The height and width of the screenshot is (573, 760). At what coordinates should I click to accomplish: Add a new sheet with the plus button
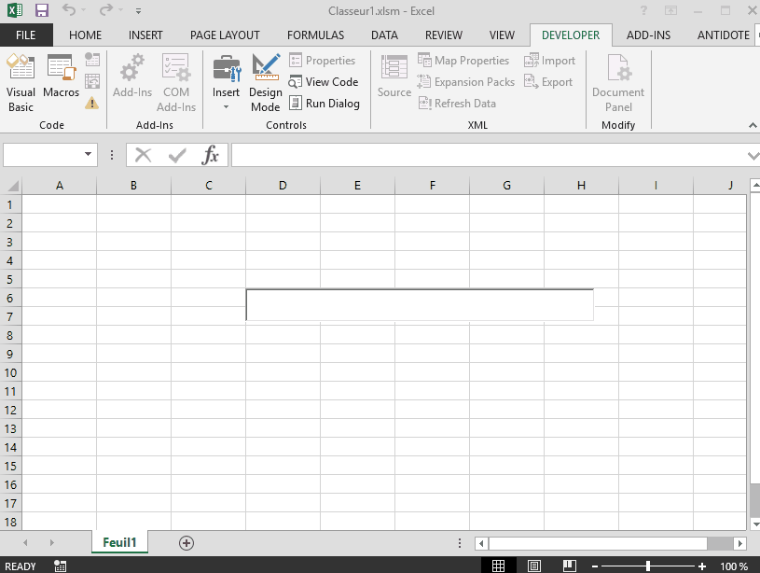point(186,542)
